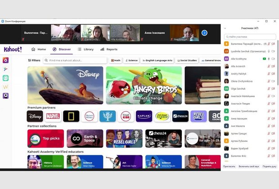Open the Disney Lion King banner
Image resolution: width=279 pixels, height=189 pixels.
pos(65,85)
